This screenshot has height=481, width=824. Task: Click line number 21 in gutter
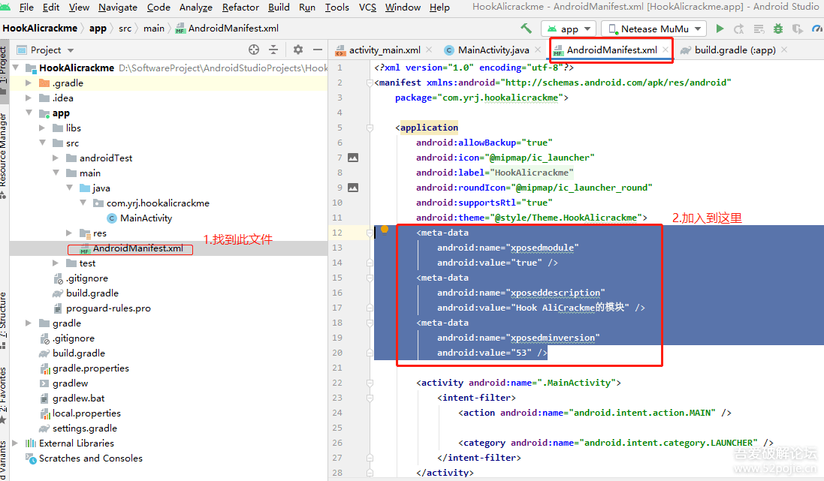337,368
